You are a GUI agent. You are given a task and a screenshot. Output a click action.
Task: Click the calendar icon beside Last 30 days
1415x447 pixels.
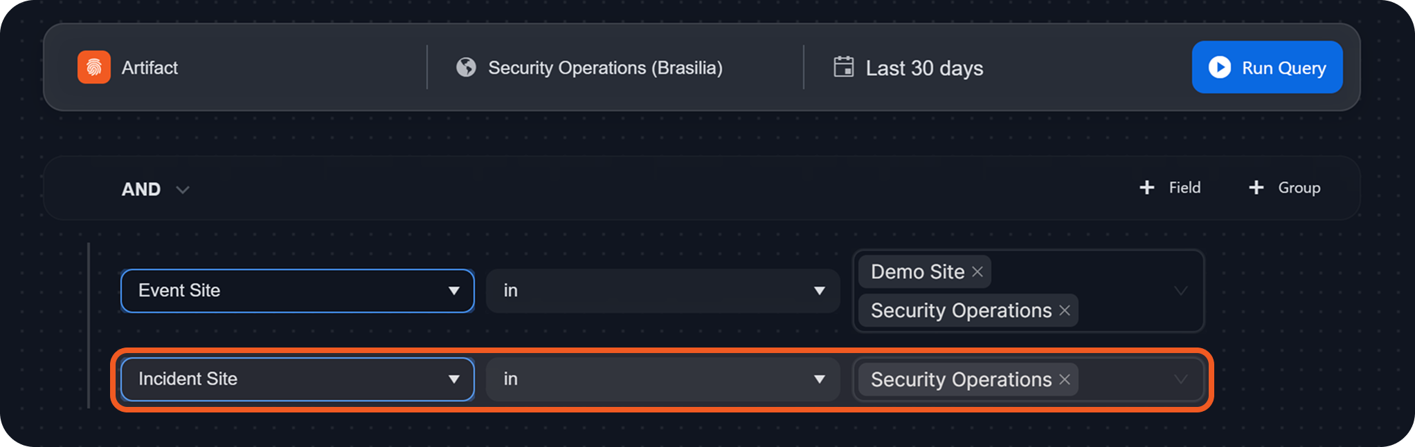coord(843,67)
